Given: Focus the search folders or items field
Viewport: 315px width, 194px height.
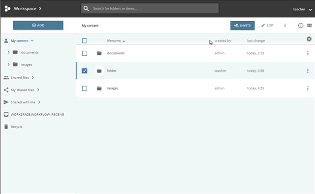Looking at the screenshot, I should point(150,8).
